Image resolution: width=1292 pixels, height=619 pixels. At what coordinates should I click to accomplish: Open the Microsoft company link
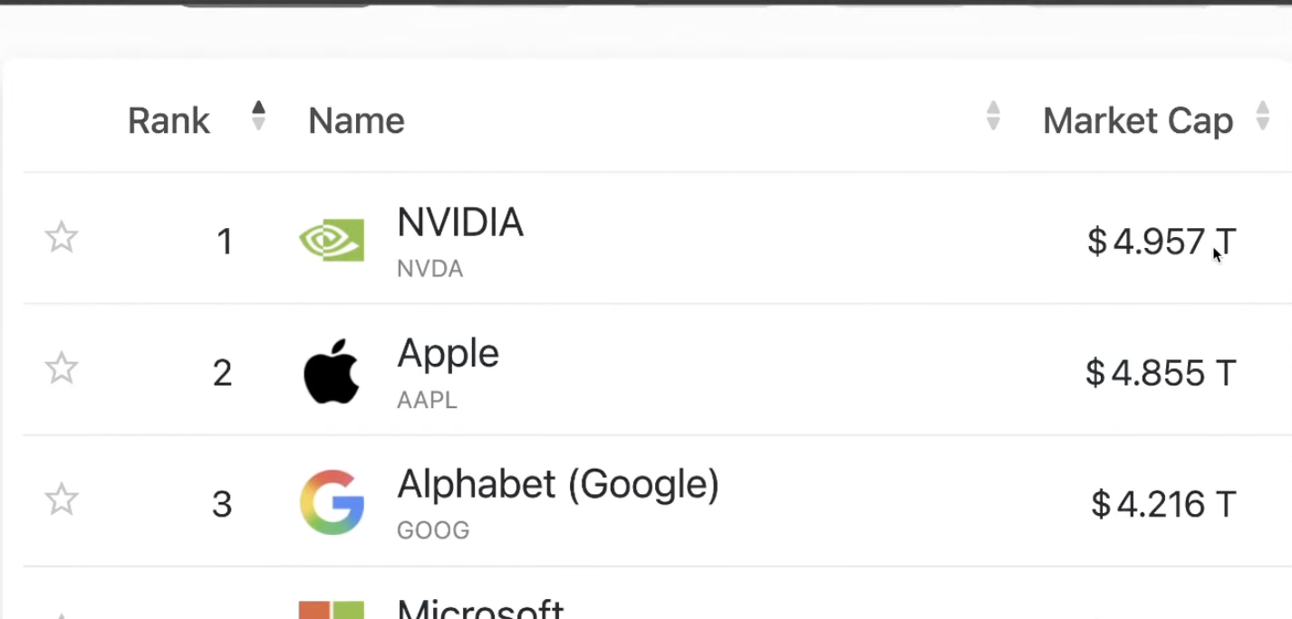click(x=480, y=608)
